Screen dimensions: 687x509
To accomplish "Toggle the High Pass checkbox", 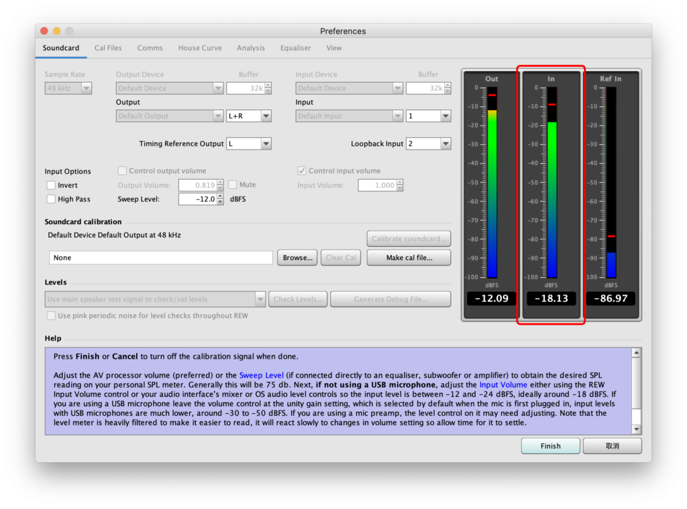I will pyautogui.click(x=51, y=199).
